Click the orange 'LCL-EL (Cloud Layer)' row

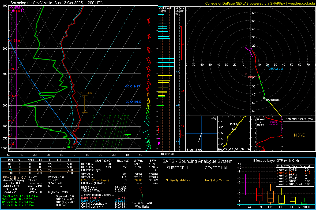click(119, 180)
